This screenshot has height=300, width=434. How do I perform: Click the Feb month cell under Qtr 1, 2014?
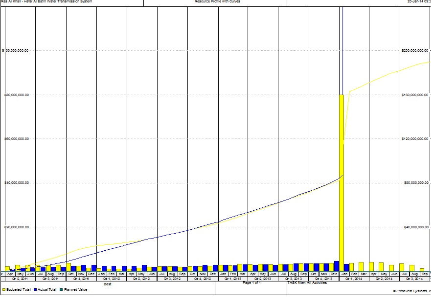[x=354, y=274]
